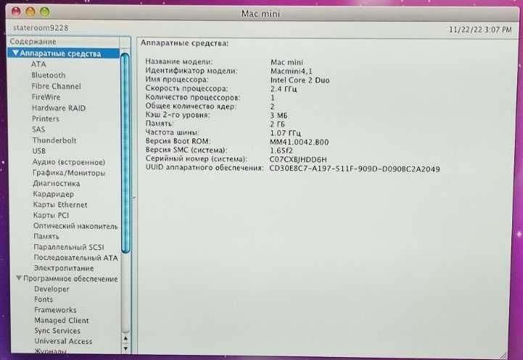Show Карты Ethernet information
Viewport: 523px width, 360px height.
tap(60, 205)
